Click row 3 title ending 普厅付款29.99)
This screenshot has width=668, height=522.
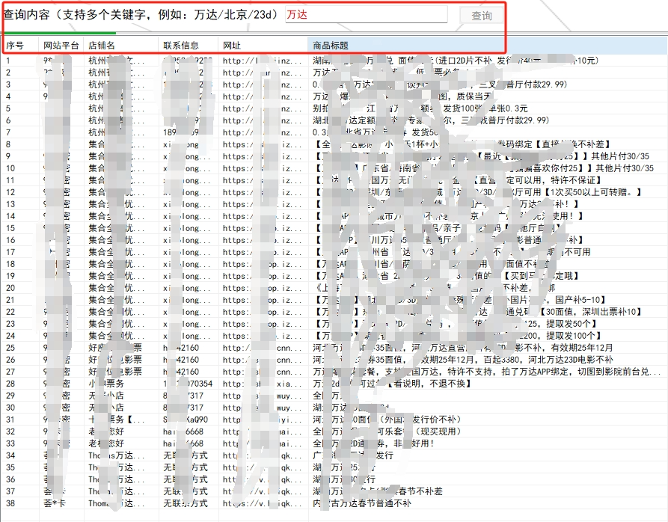point(440,85)
